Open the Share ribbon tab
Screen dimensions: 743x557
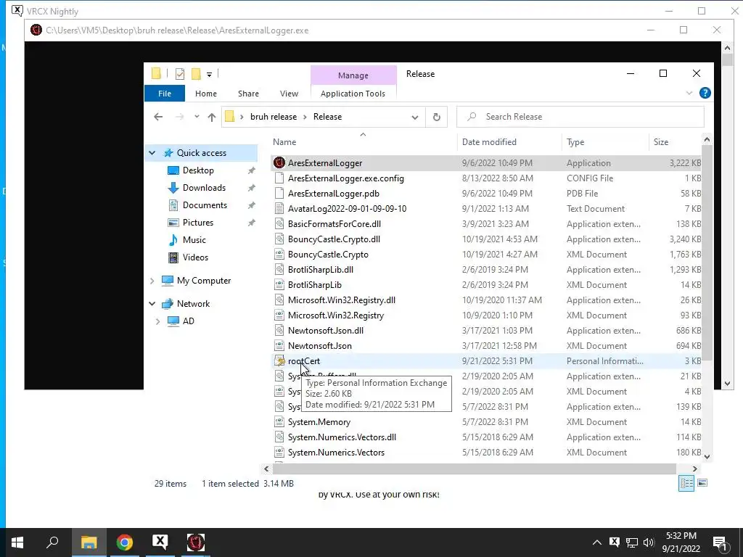pos(248,94)
